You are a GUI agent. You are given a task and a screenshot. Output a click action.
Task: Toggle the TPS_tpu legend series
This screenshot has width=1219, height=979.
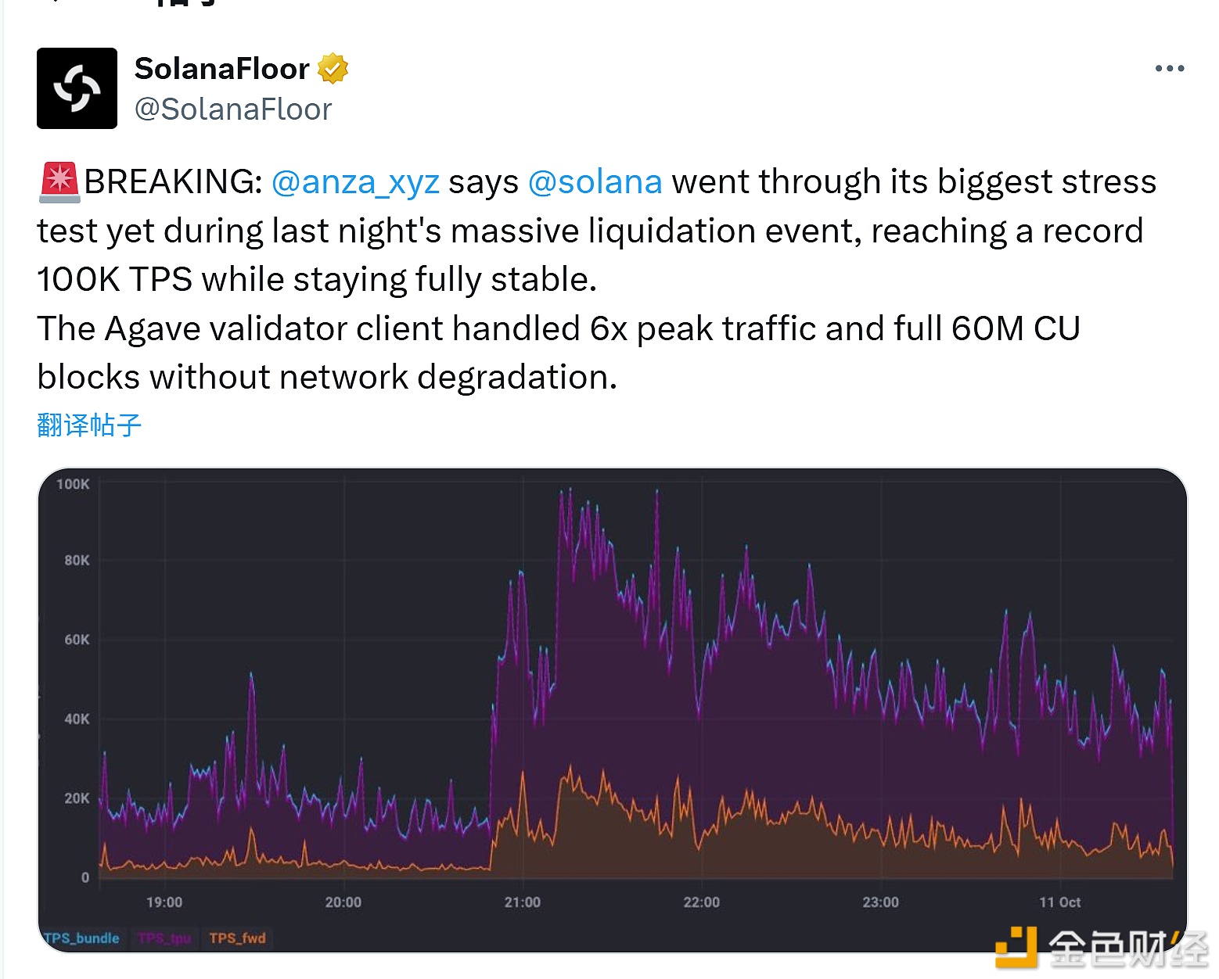164,938
